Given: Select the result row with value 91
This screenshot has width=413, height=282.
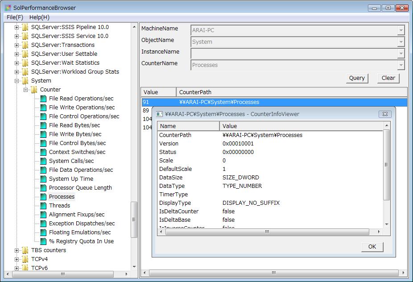Looking at the screenshot, I should [x=274, y=102].
